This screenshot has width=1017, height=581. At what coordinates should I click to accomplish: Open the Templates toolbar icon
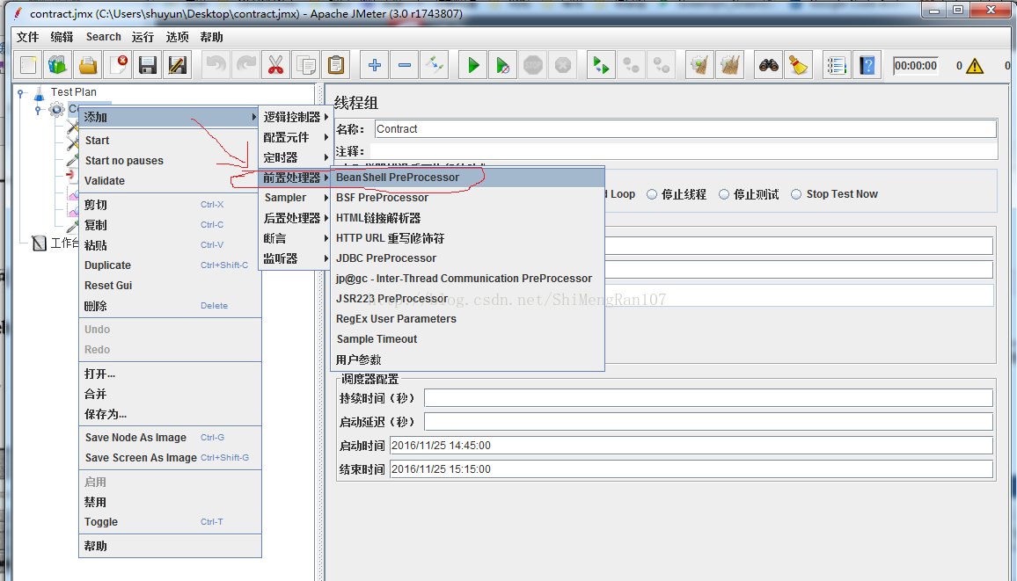(58, 65)
